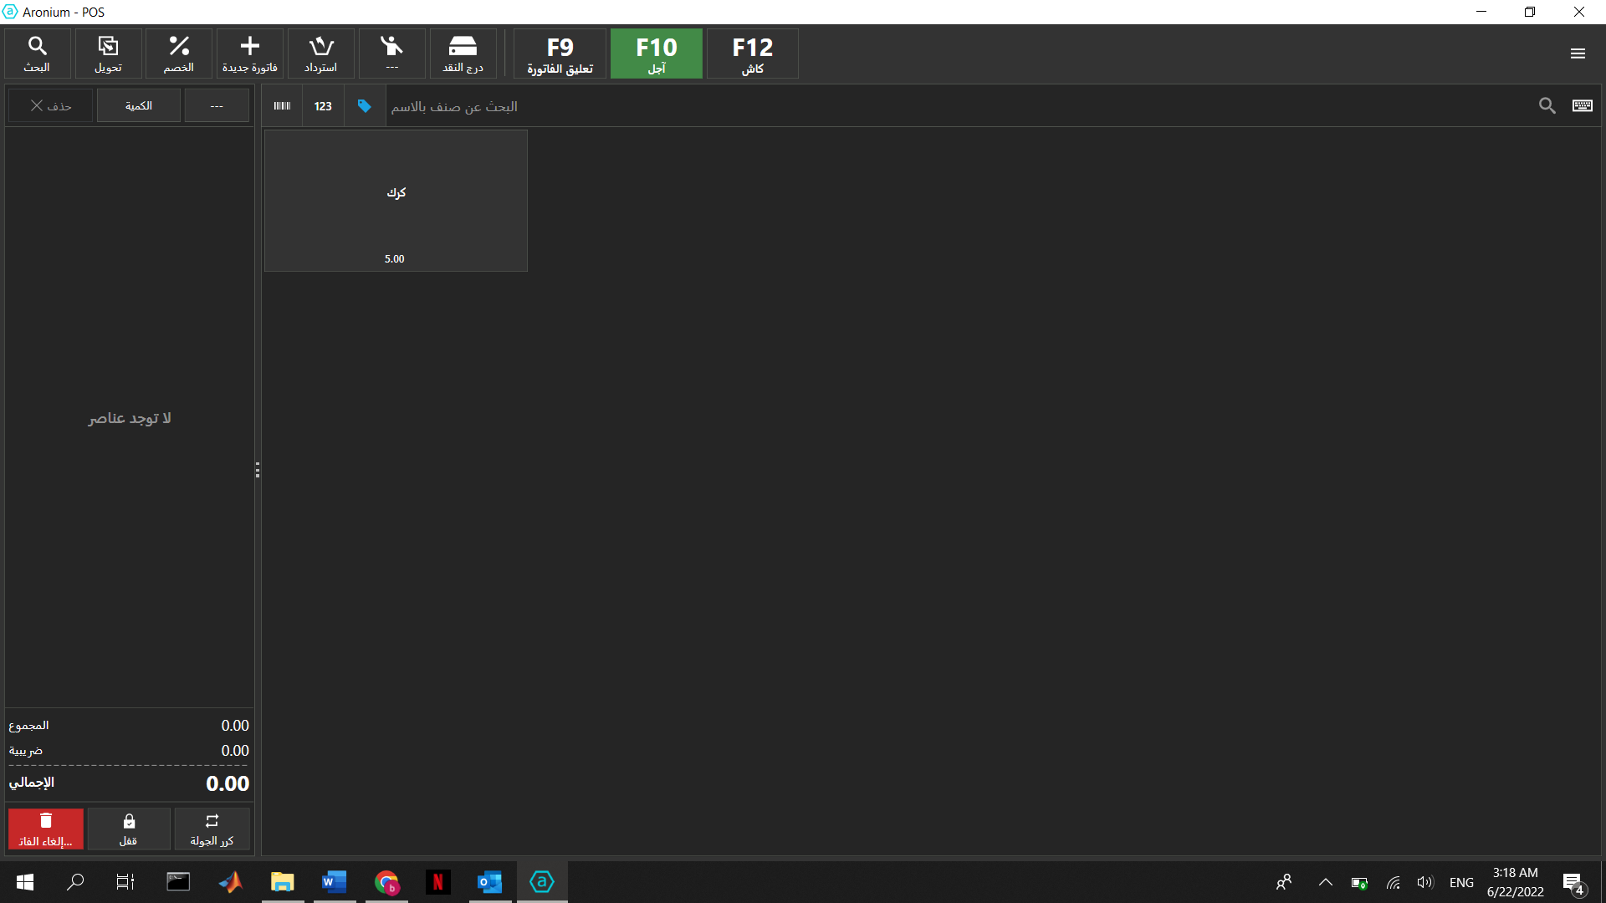Pay with F12 cash button
Viewport: 1606px width, 903px height.
[x=752, y=54]
